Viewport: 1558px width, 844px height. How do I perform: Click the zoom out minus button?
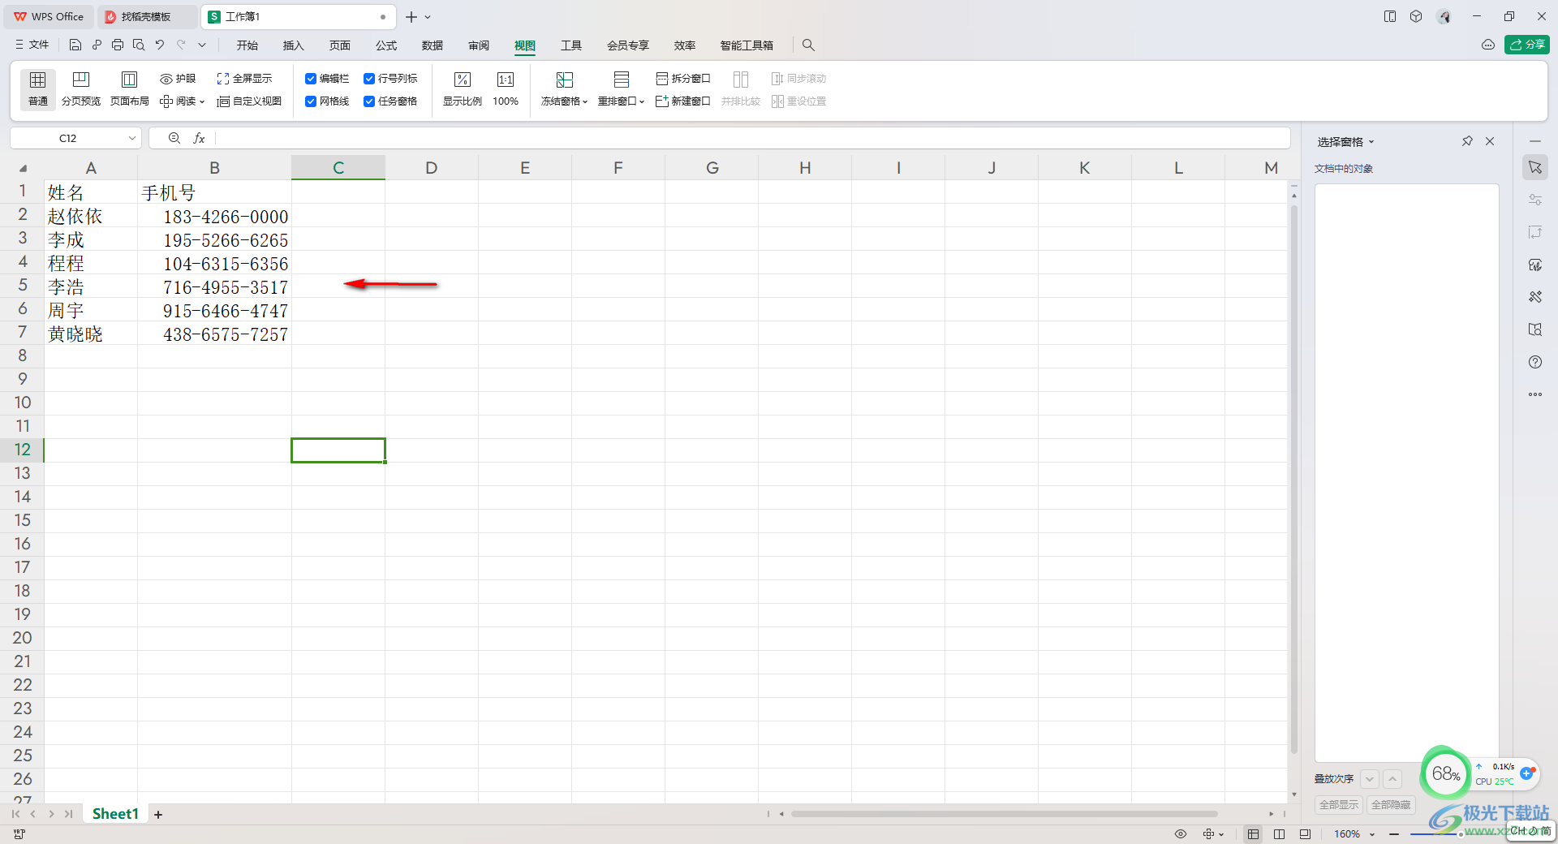pos(1394,834)
